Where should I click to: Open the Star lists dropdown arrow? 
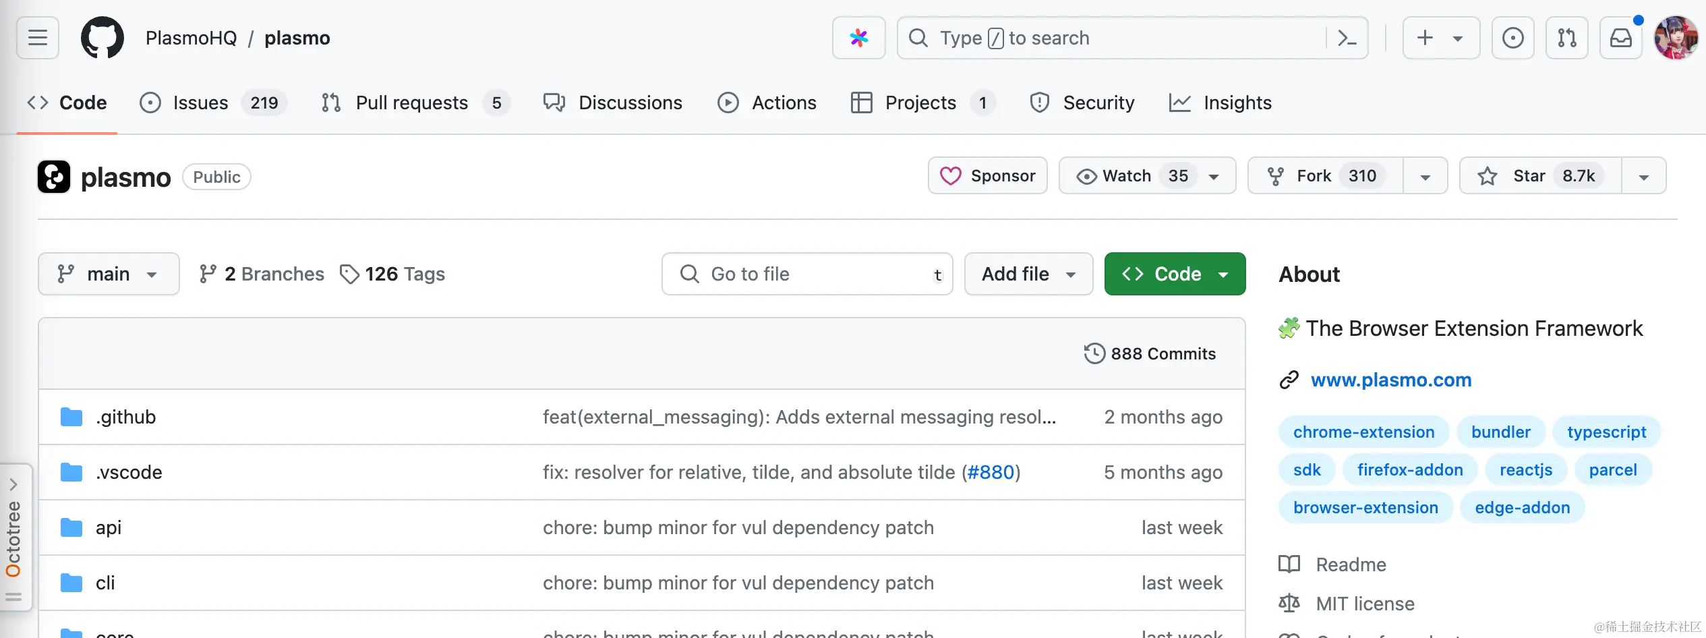(x=1644, y=177)
